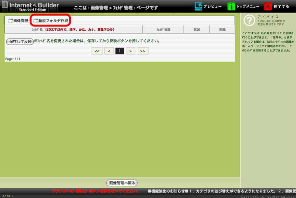This screenshot has width=296, height=198.
Task: Click the red 終了する exit icon
Action: click(268, 7)
